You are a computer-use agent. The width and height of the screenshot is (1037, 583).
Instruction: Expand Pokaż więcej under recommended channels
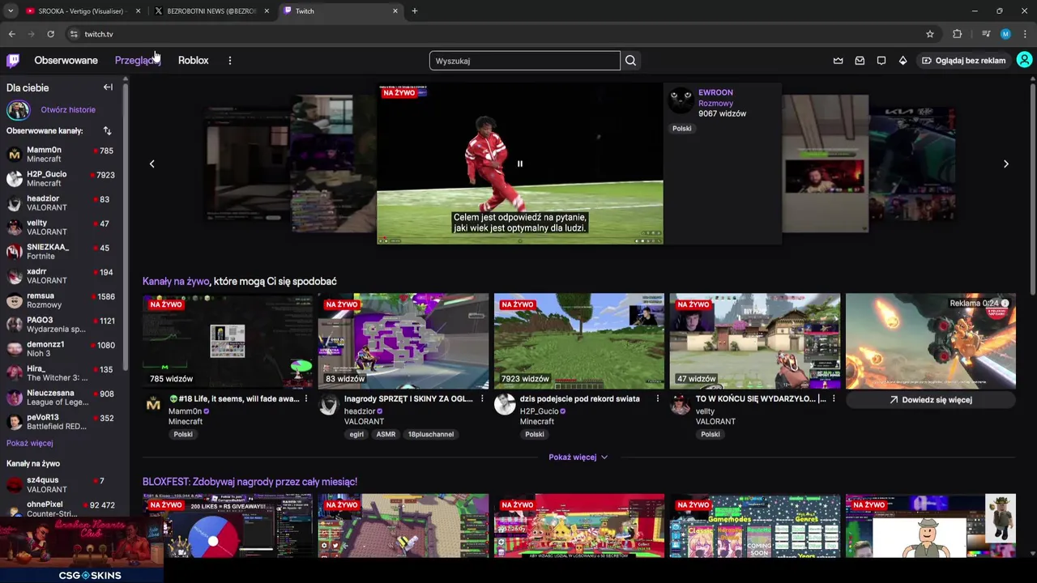pos(578,457)
